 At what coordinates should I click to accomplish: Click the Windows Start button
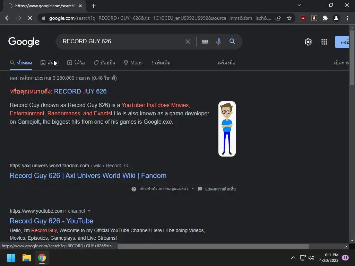coord(11,258)
